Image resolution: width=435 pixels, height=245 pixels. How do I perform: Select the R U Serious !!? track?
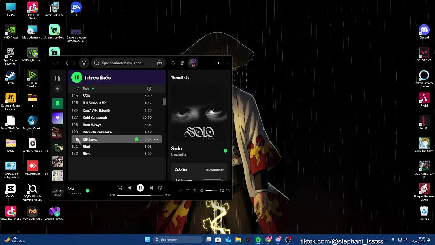pos(117,103)
